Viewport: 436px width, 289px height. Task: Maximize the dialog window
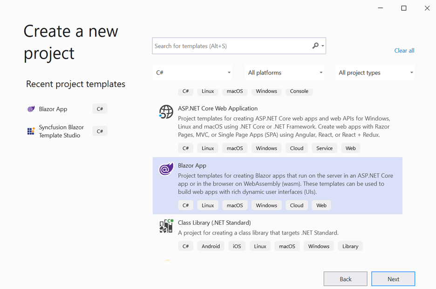[404, 8]
